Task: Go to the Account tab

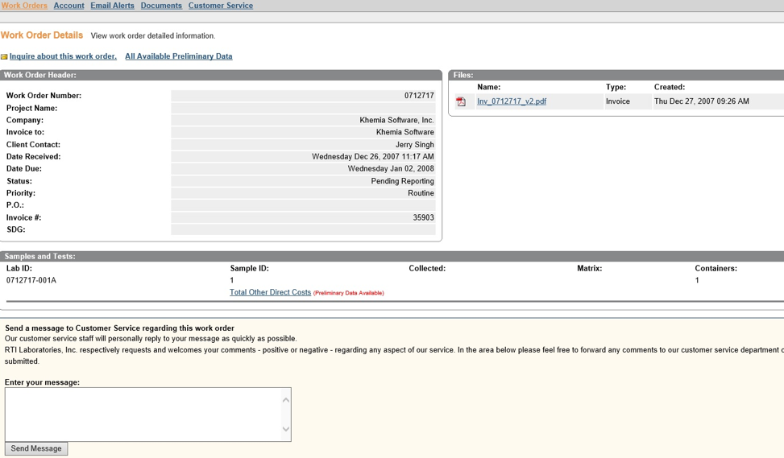Action: (x=68, y=6)
